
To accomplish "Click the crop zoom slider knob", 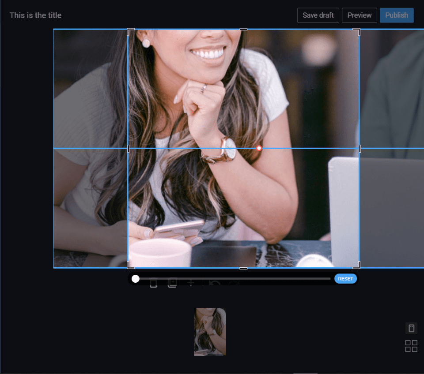I will [136, 279].
